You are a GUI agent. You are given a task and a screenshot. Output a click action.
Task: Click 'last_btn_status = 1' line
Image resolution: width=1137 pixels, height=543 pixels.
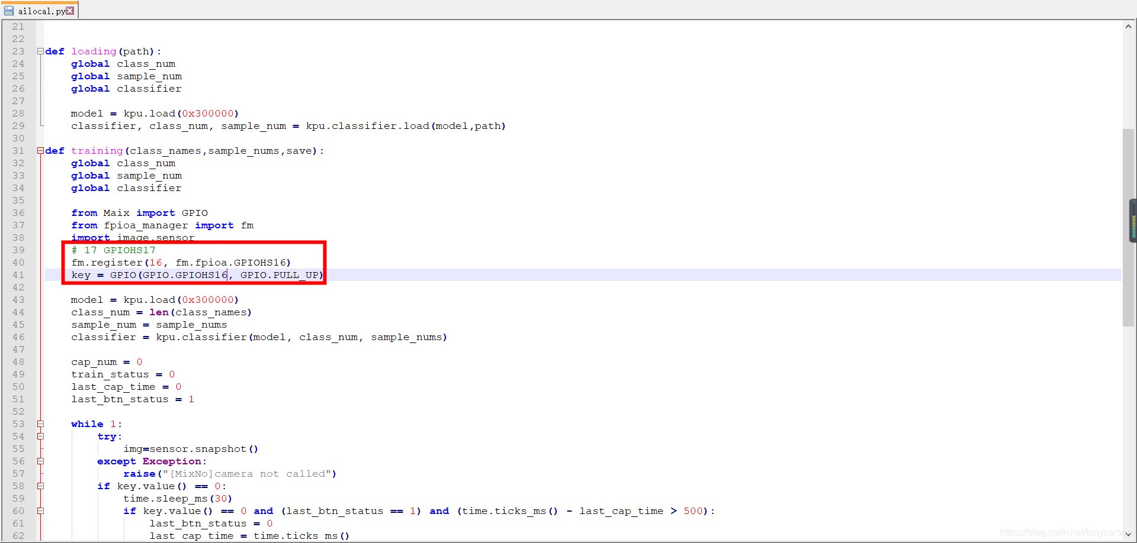[133, 399]
